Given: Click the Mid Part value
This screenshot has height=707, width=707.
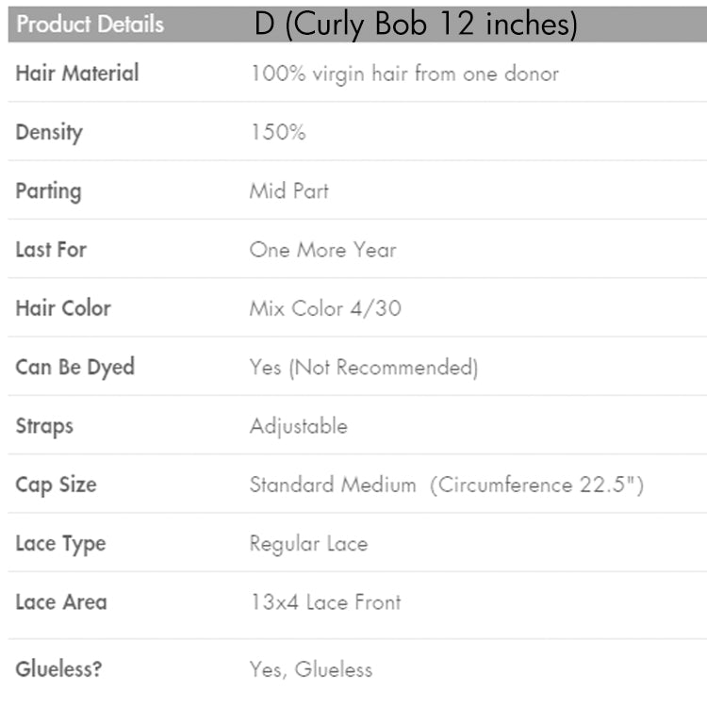Looking at the screenshot, I should [288, 190].
